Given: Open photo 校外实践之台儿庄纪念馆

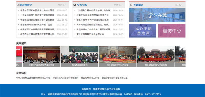Looking at the screenshot, I should (x=156, y=57).
